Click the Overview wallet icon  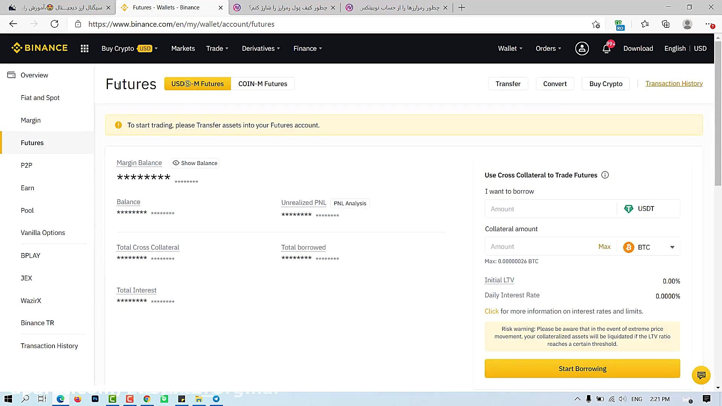pos(11,75)
